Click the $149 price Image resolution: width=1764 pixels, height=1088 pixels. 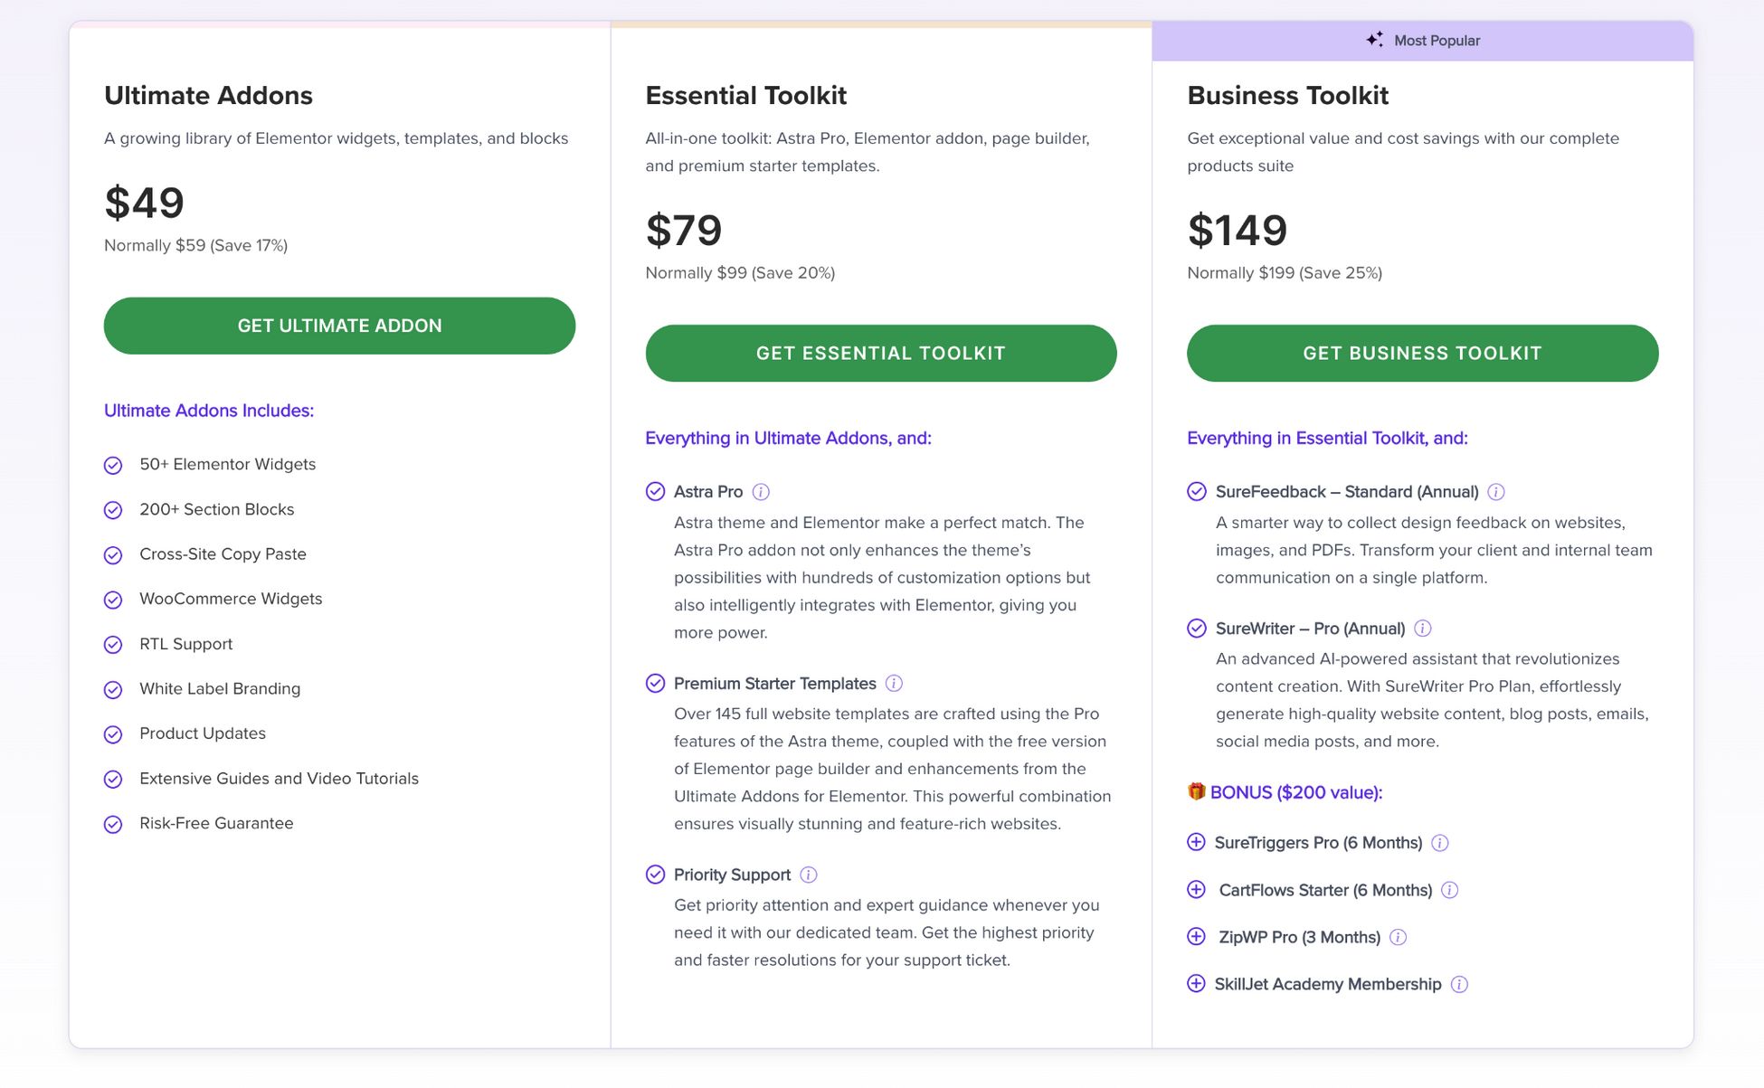tap(1238, 231)
